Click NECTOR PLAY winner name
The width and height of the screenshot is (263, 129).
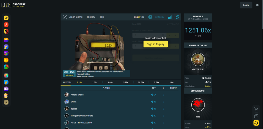coord(198,69)
